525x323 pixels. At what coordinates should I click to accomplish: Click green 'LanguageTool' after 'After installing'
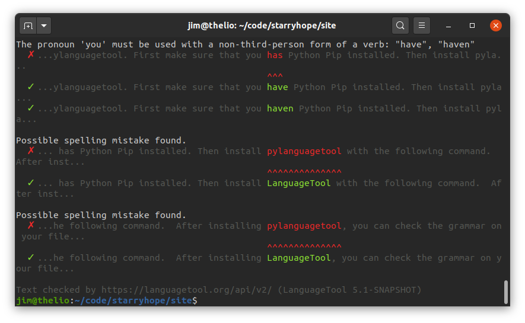point(298,258)
